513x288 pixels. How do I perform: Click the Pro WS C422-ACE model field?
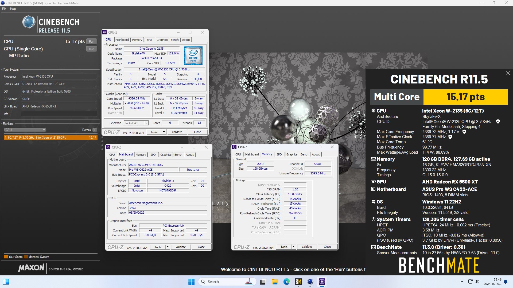(153, 170)
